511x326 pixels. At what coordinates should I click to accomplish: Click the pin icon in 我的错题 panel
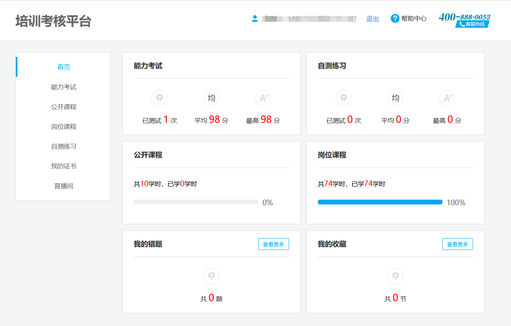coord(211,276)
